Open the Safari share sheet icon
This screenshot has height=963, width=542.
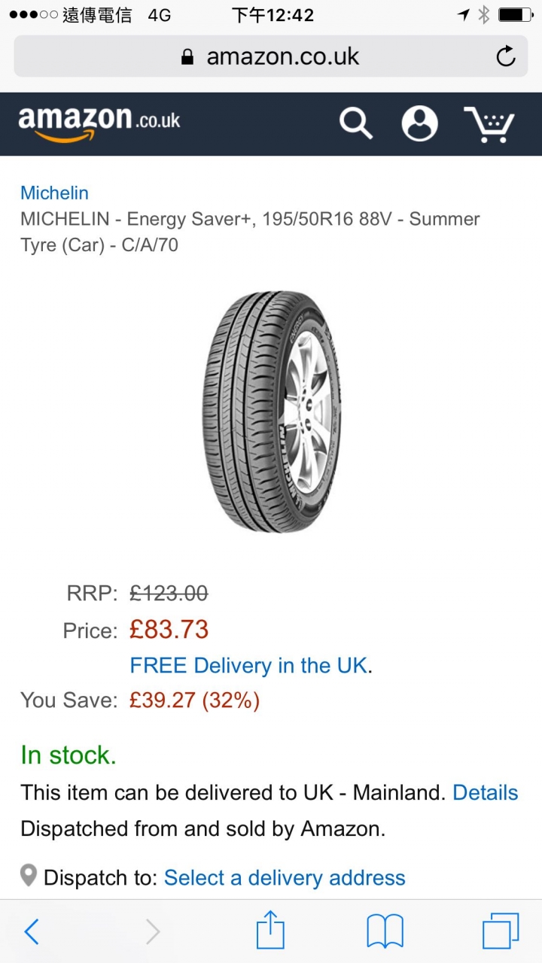[270, 931]
